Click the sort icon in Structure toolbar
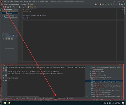Image resolution: width=126 pixels, height=105 pixels. (x=3, y=39)
